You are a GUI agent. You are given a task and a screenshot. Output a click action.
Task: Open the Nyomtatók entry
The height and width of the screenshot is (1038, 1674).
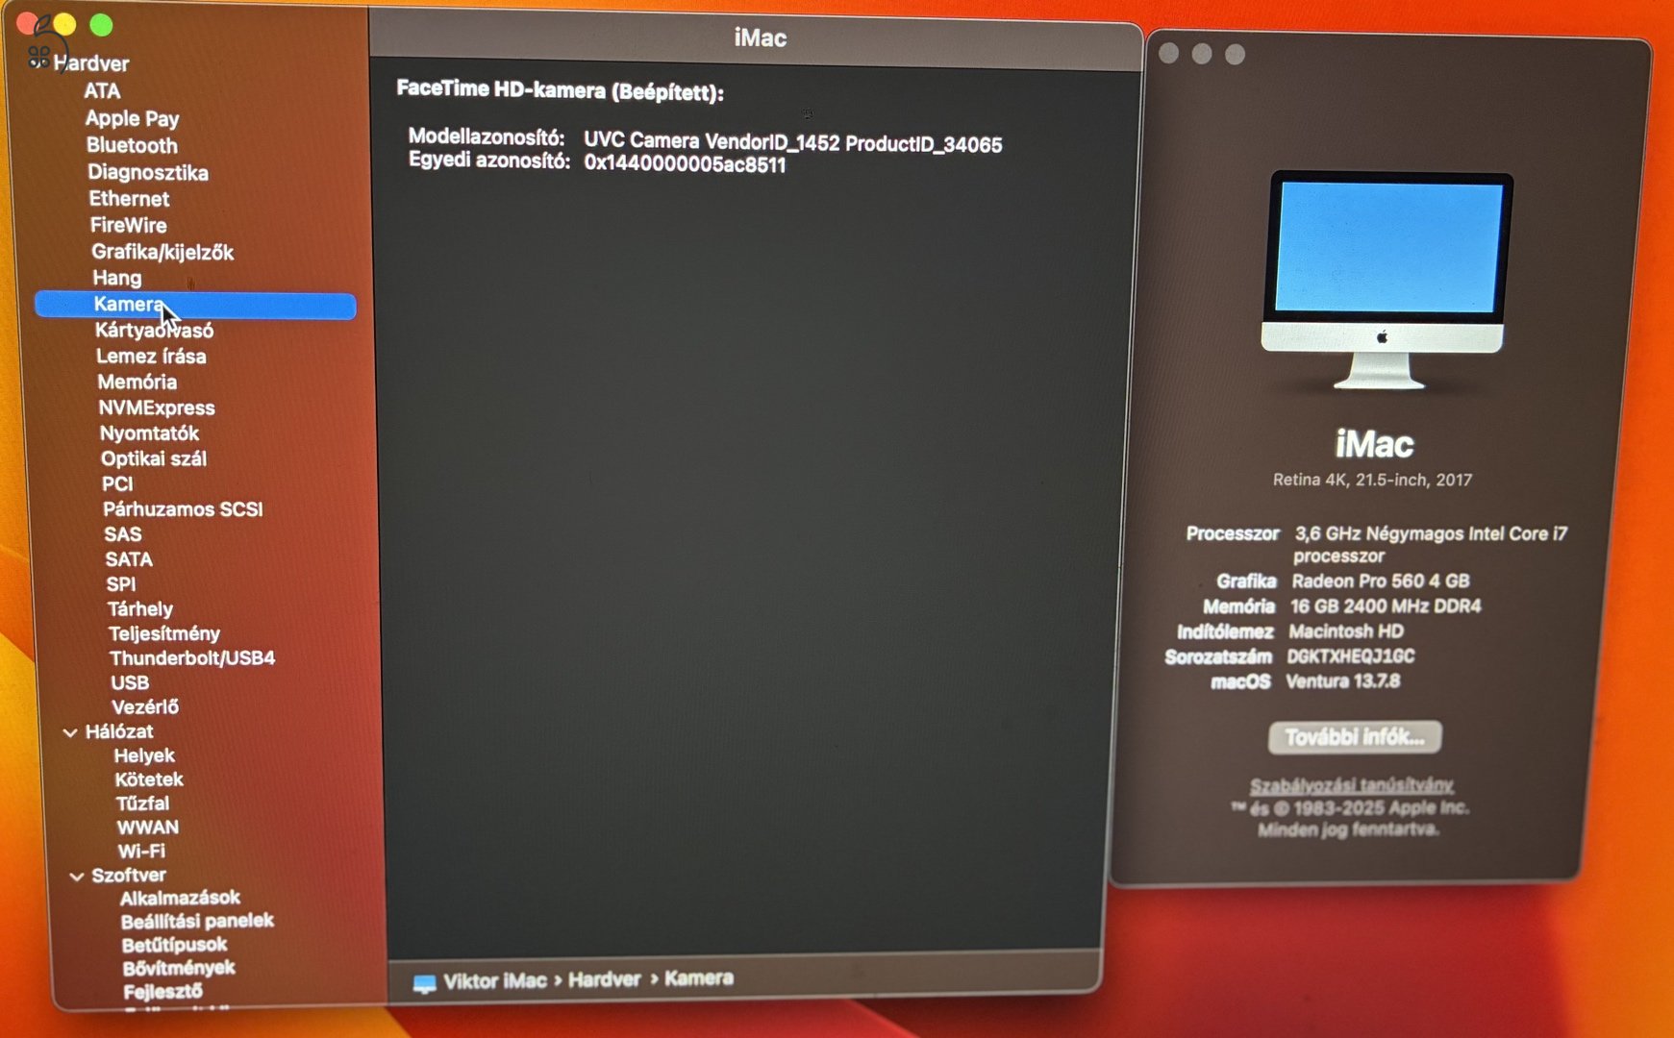(149, 433)
